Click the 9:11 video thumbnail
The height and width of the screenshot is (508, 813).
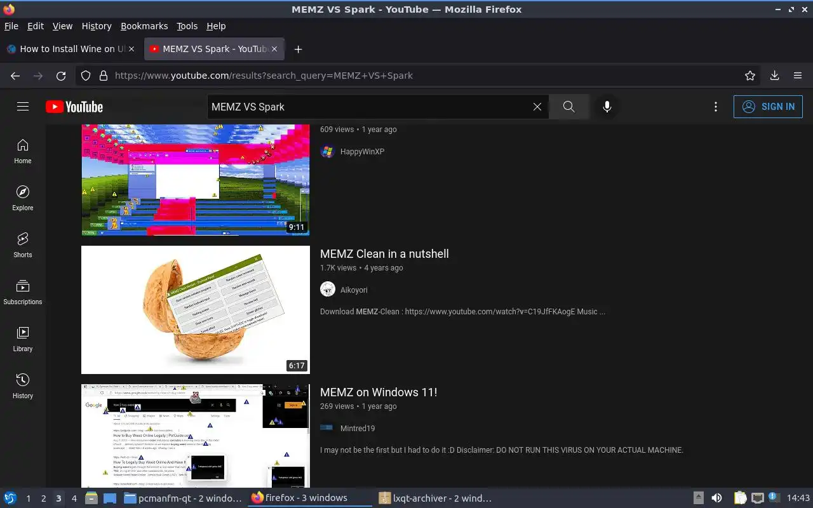[196, 180]
